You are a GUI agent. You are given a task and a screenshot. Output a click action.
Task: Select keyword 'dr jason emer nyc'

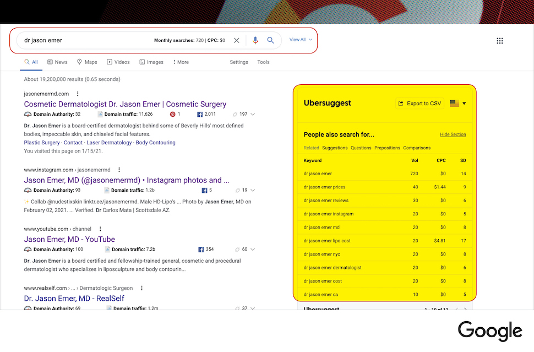322,254
